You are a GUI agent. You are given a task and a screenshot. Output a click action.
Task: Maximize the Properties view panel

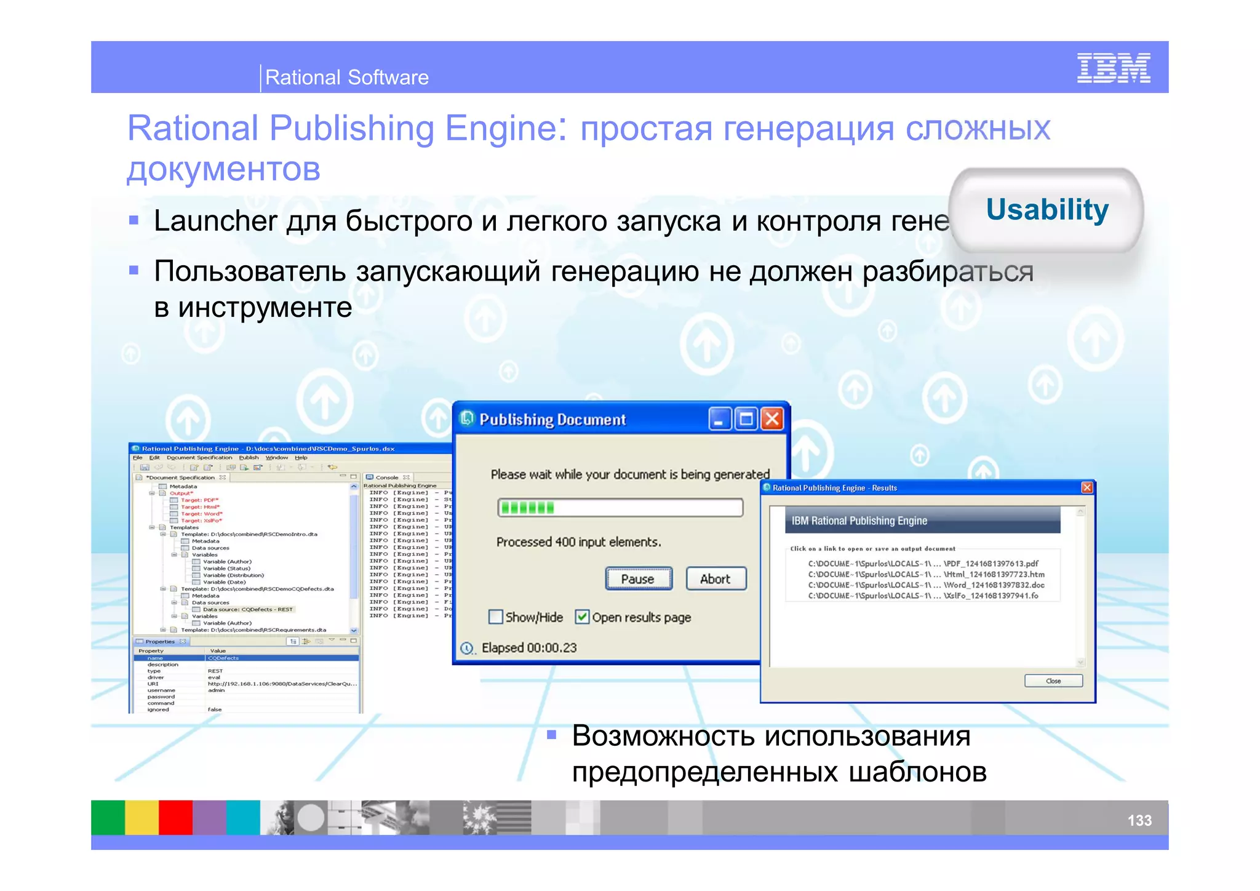click(354, 641)
